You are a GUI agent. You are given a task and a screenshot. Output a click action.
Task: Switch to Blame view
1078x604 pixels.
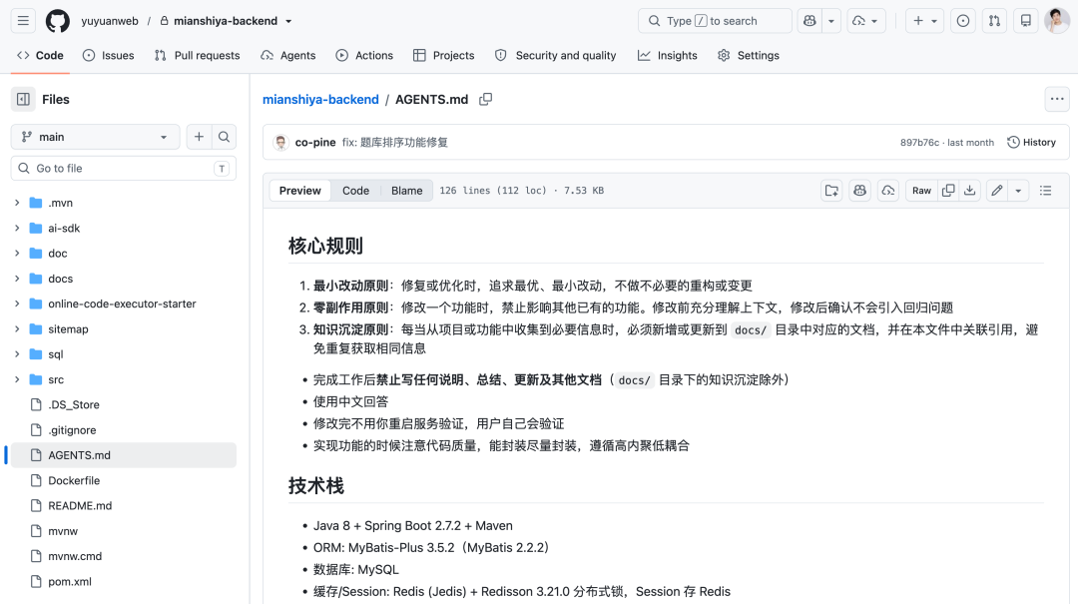click(407, 191)
